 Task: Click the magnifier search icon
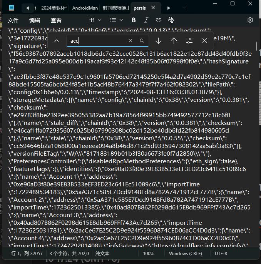pyautogui.click(x=142, y=41)
